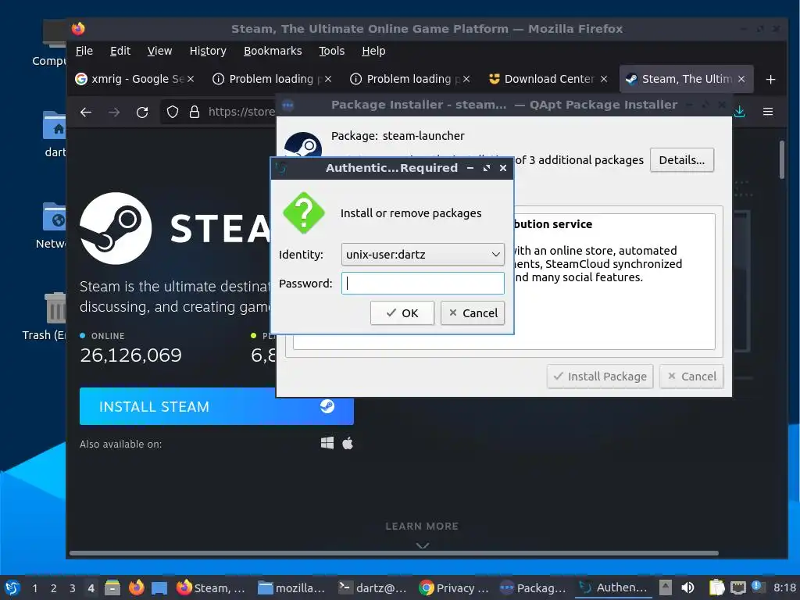Close the xmrig Google Search tab

tap(191, 79)
